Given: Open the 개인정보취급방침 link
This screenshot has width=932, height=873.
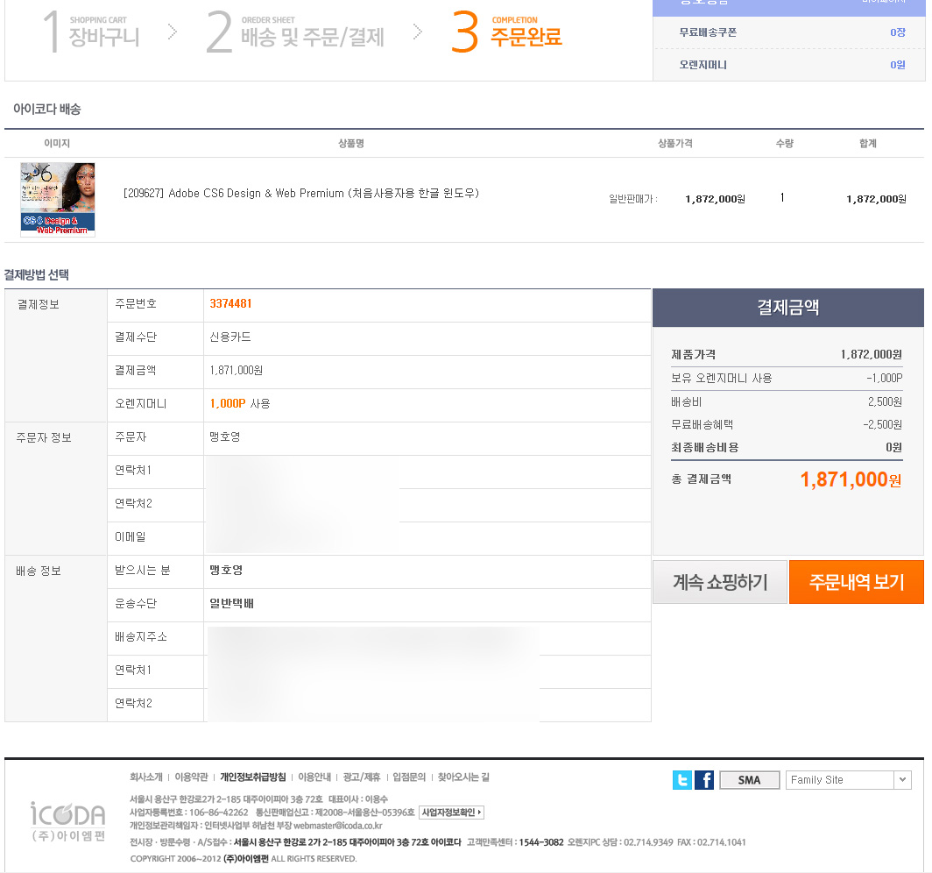Looking at the screenshot, I should coord(252,777).
